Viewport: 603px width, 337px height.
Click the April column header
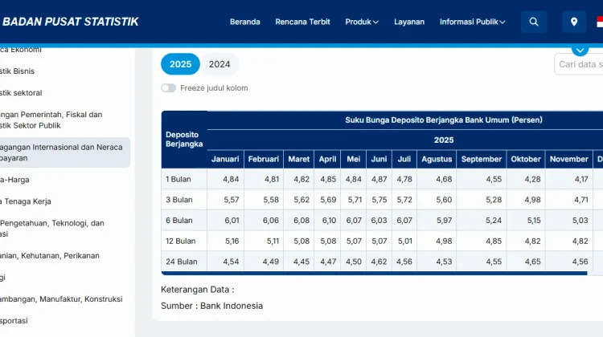328,159
